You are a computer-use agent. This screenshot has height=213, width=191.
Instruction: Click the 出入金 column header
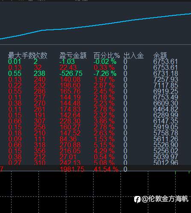[133, 55]
